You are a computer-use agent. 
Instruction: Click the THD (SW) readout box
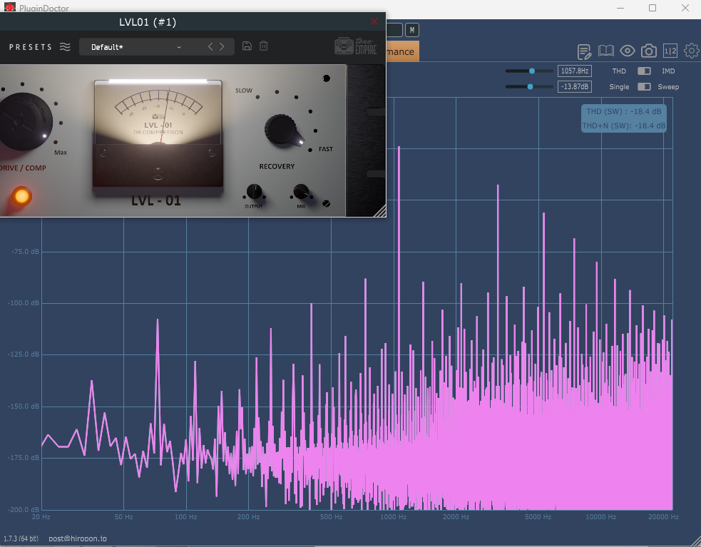(x=624, y=118)
